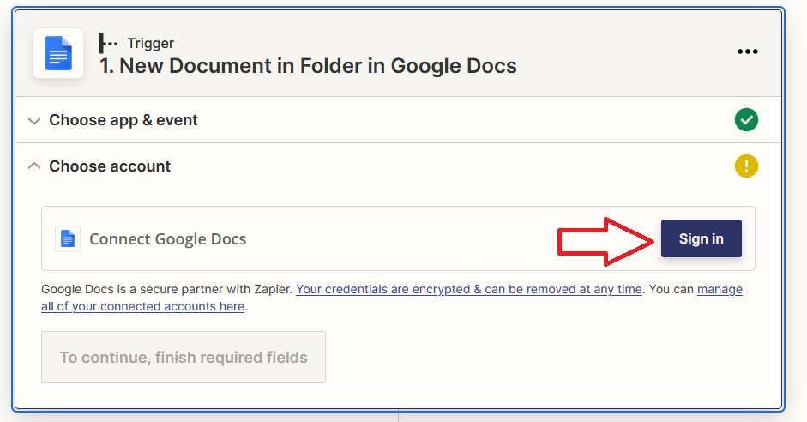
Task: Click the small Google Docs icon beside Connect
Action: click(68, 238)
